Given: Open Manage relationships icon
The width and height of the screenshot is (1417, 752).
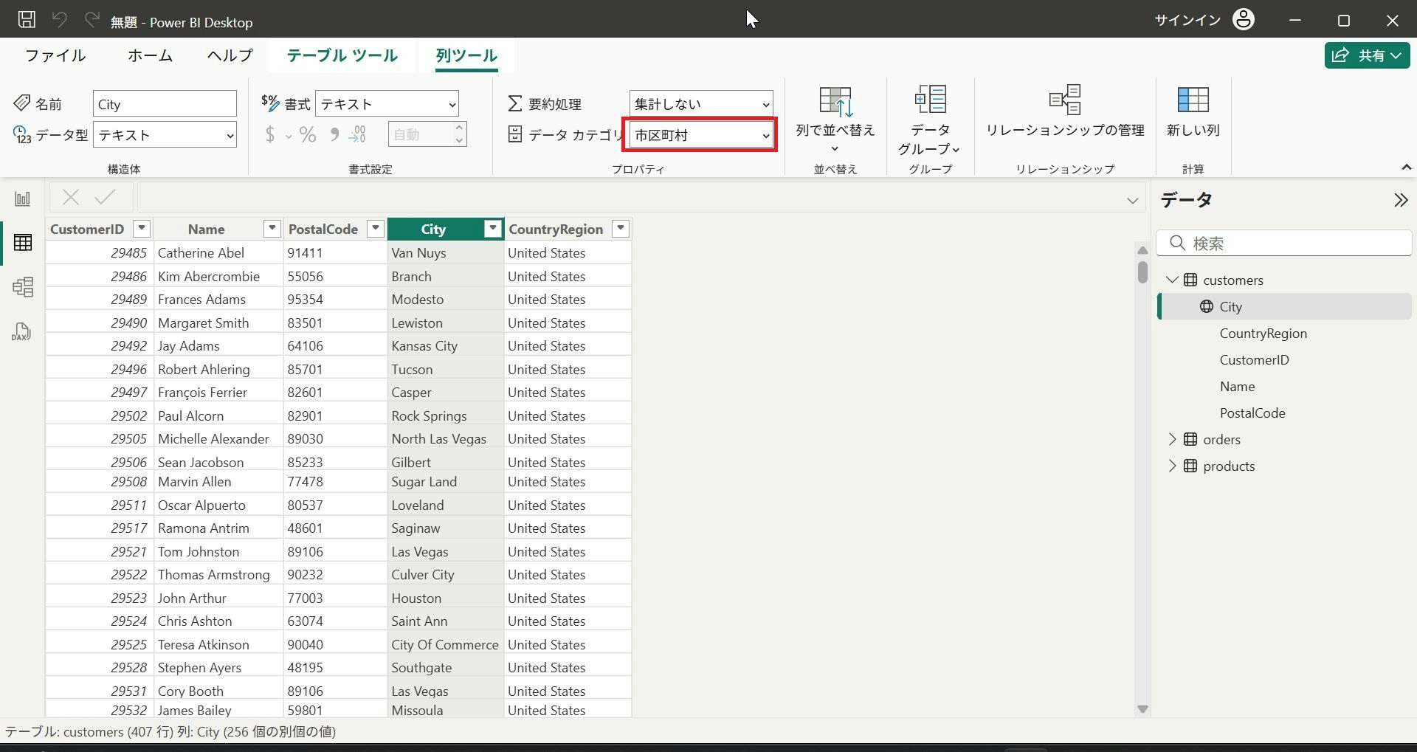Looking at the screenshot, I should (1065, 100).
